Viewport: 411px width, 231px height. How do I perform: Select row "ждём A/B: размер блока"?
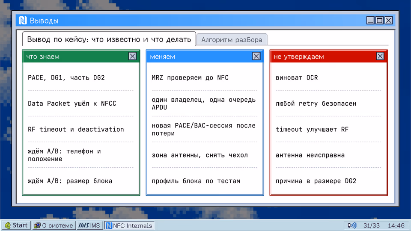click(x=81, y=181)
